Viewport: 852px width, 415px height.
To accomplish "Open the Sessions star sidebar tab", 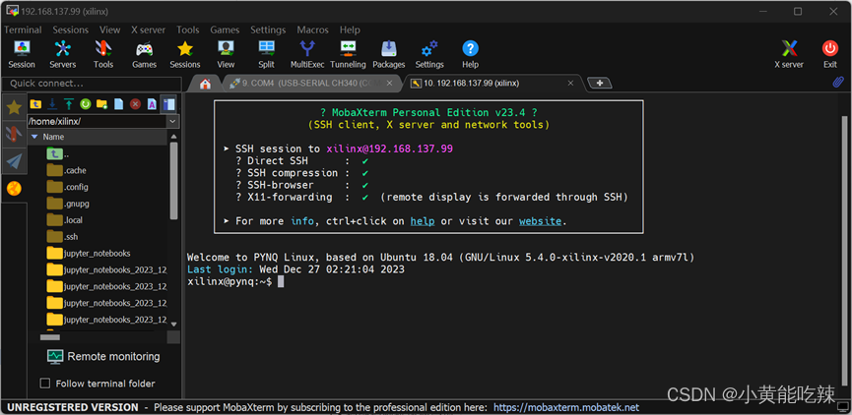I will (14, 107).
